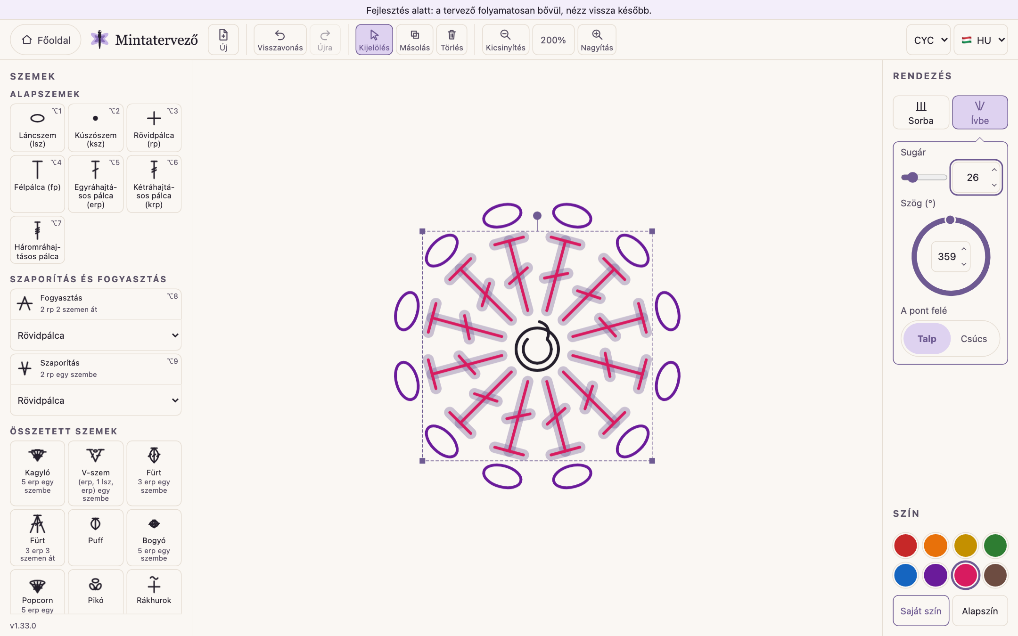
Task: Open the Saját szín custom color
Action: click(x=921, y=611)
